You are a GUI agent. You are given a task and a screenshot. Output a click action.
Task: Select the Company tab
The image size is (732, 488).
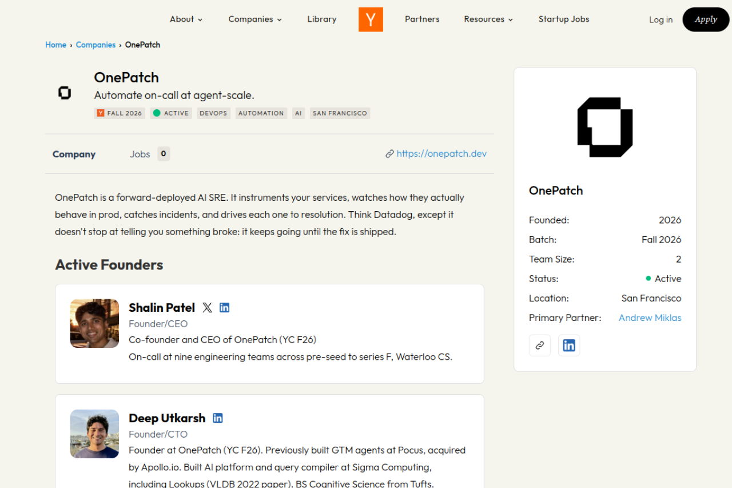[x=74, y=154]
